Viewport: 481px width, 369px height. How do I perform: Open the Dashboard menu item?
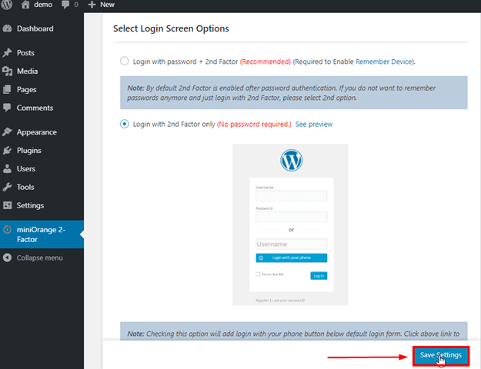[35, 28]
